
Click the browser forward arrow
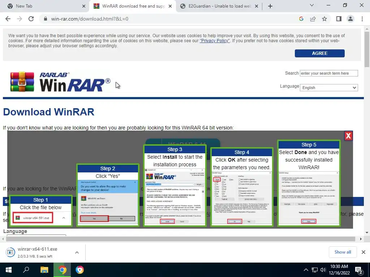pos(20,19)
